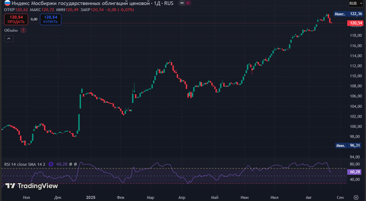This screenshot has height=201, width=366.
Task: Toggle the market status pill beside RUS
Action: (x=185, y=3)
